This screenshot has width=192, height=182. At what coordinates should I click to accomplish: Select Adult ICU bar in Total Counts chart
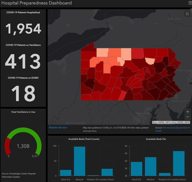coord(66,173)
